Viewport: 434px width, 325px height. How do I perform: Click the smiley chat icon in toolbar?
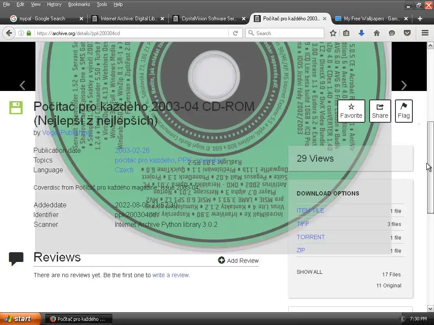[392, 33]
